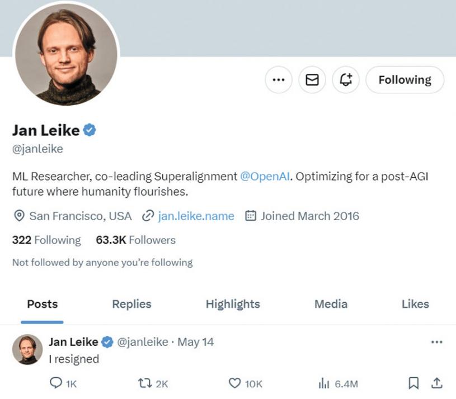Open the large profile picture

click(x=66, y=53)
